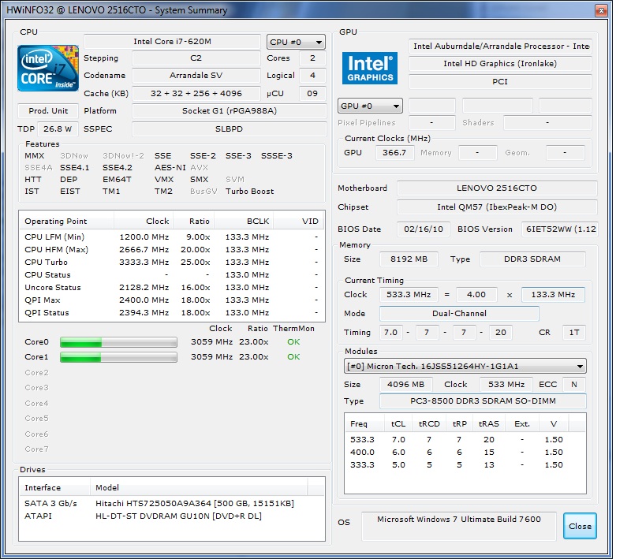Click the memory clock field 533.3 MHz

point(409,295)
